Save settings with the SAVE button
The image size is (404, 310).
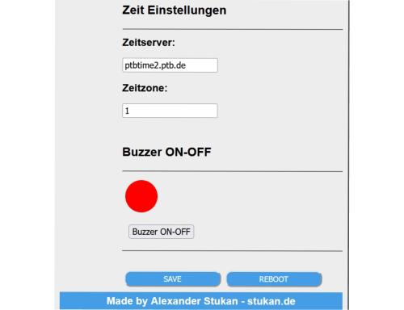coord(173,279)
